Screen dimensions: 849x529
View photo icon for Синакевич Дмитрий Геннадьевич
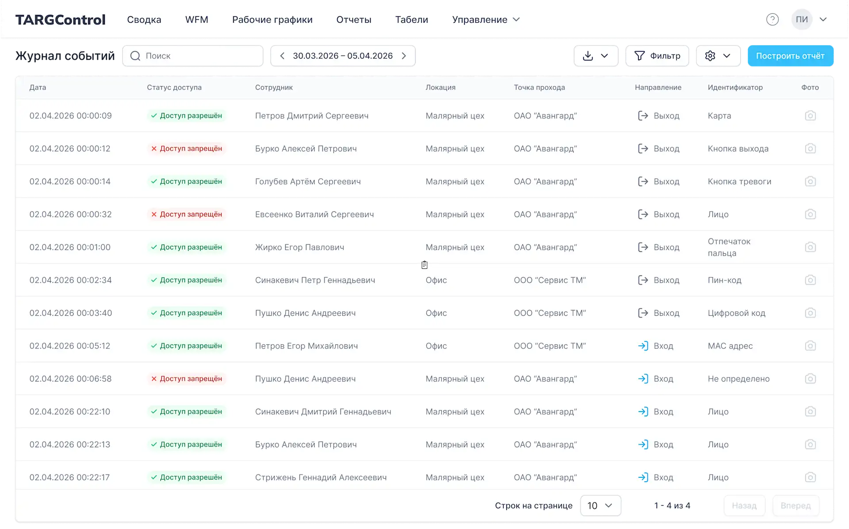[x=810, y=412]
